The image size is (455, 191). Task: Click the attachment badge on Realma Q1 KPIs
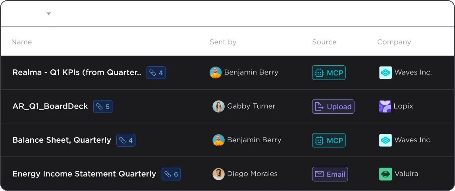pyautogui.click(x=156, y=73)
